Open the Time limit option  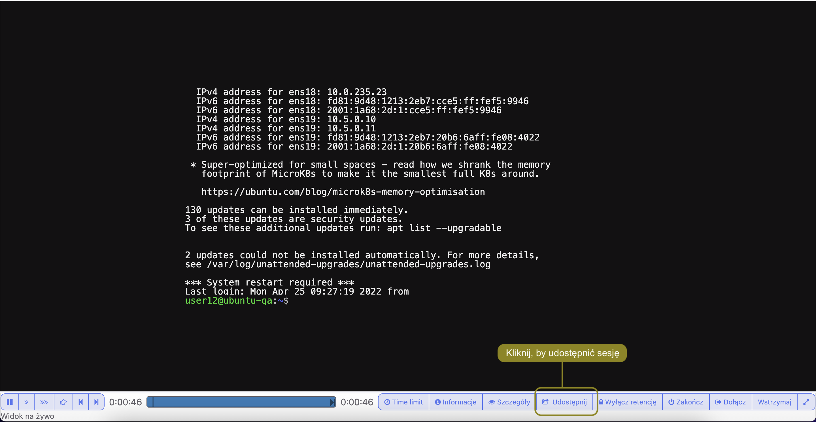click(403, 402)
